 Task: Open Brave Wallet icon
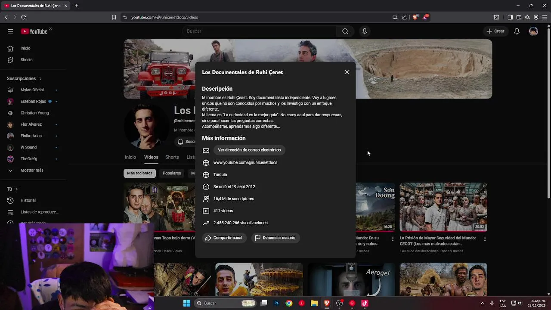[519, 17]
